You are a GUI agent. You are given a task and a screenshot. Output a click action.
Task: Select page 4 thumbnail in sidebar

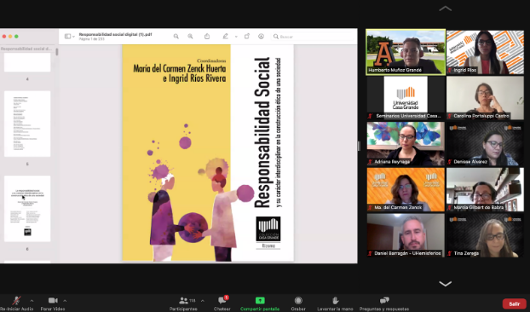tap(27, 62)
